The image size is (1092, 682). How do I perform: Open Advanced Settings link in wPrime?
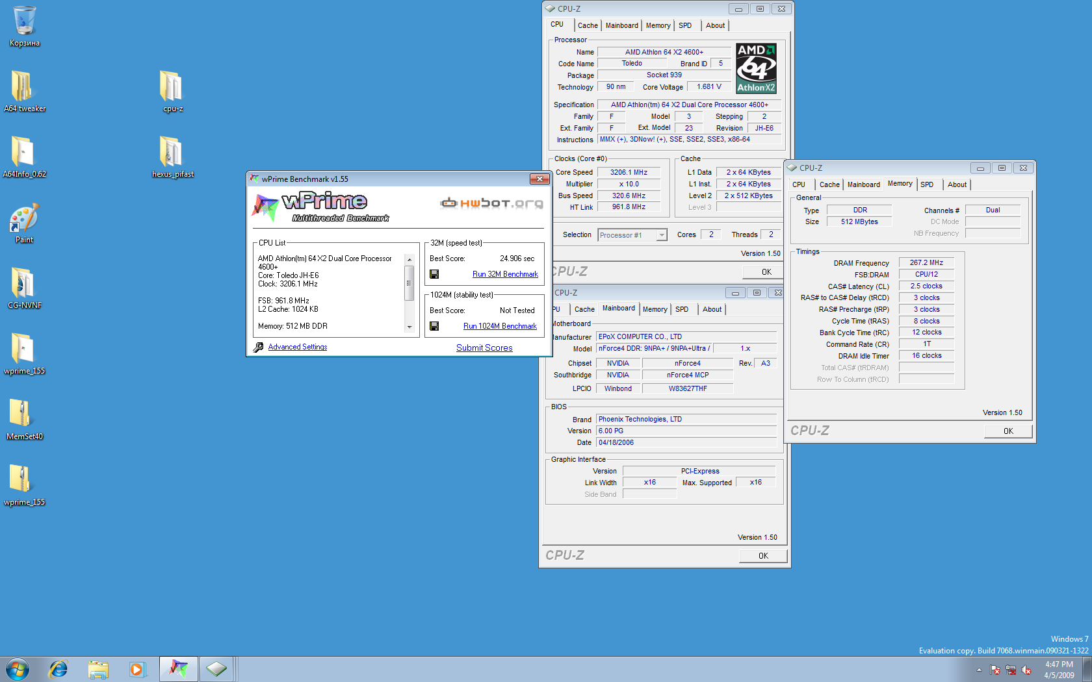297,347
